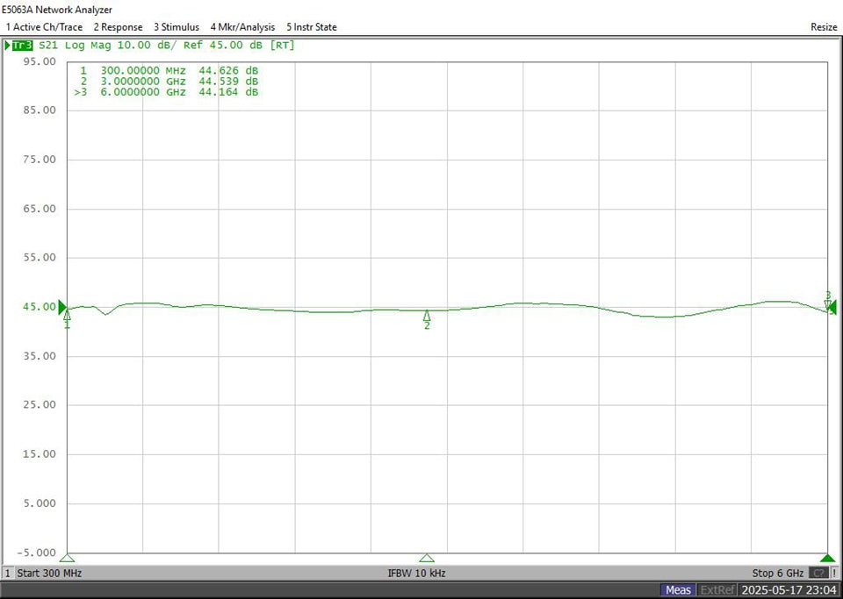This screenshot has width=843, height=599.
Task: Click the reference level arrow at 45.00
Action: click(62, 307)
